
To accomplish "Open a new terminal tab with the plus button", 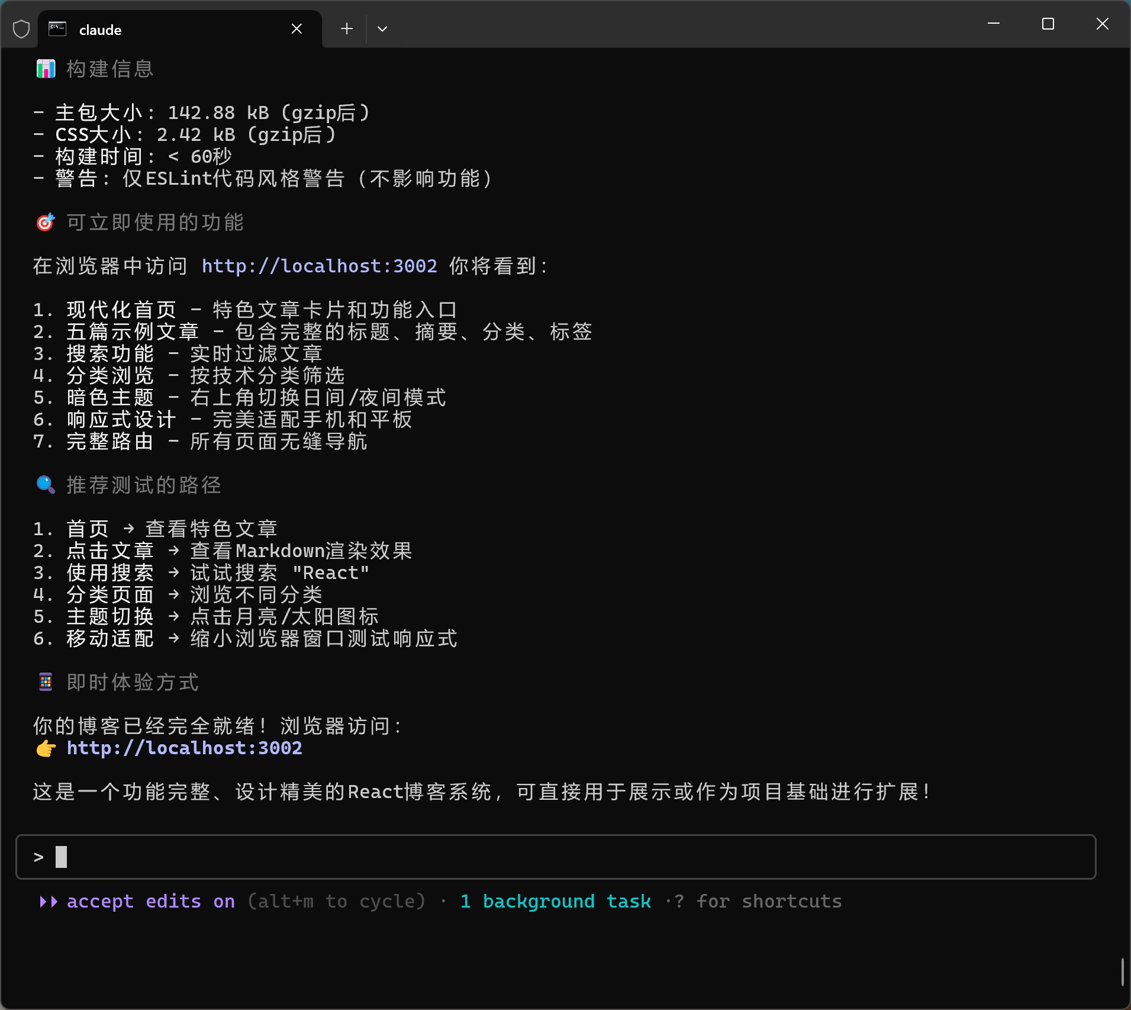I will click(x=347, y=28).
